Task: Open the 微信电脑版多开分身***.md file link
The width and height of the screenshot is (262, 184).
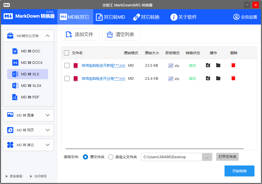Action: 103,78
